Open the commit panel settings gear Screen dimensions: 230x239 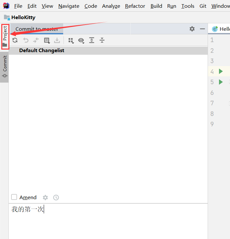(192, 28)
